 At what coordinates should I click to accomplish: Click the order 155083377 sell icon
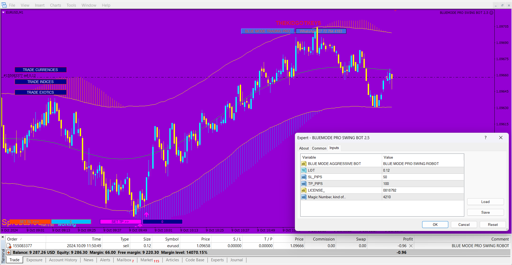pos(9,246)
